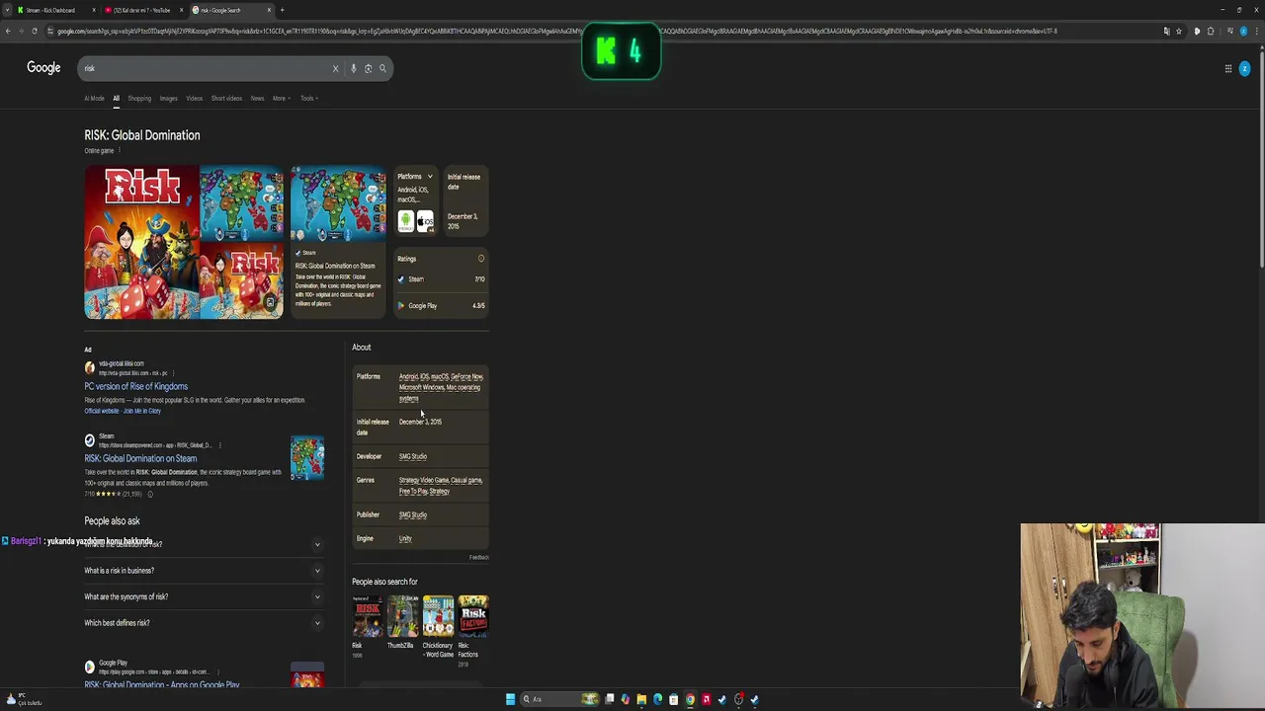
Task: Open 'RISK: Global Domination on Steam' result
Action: pyautogui.click(x=140, y=458)
